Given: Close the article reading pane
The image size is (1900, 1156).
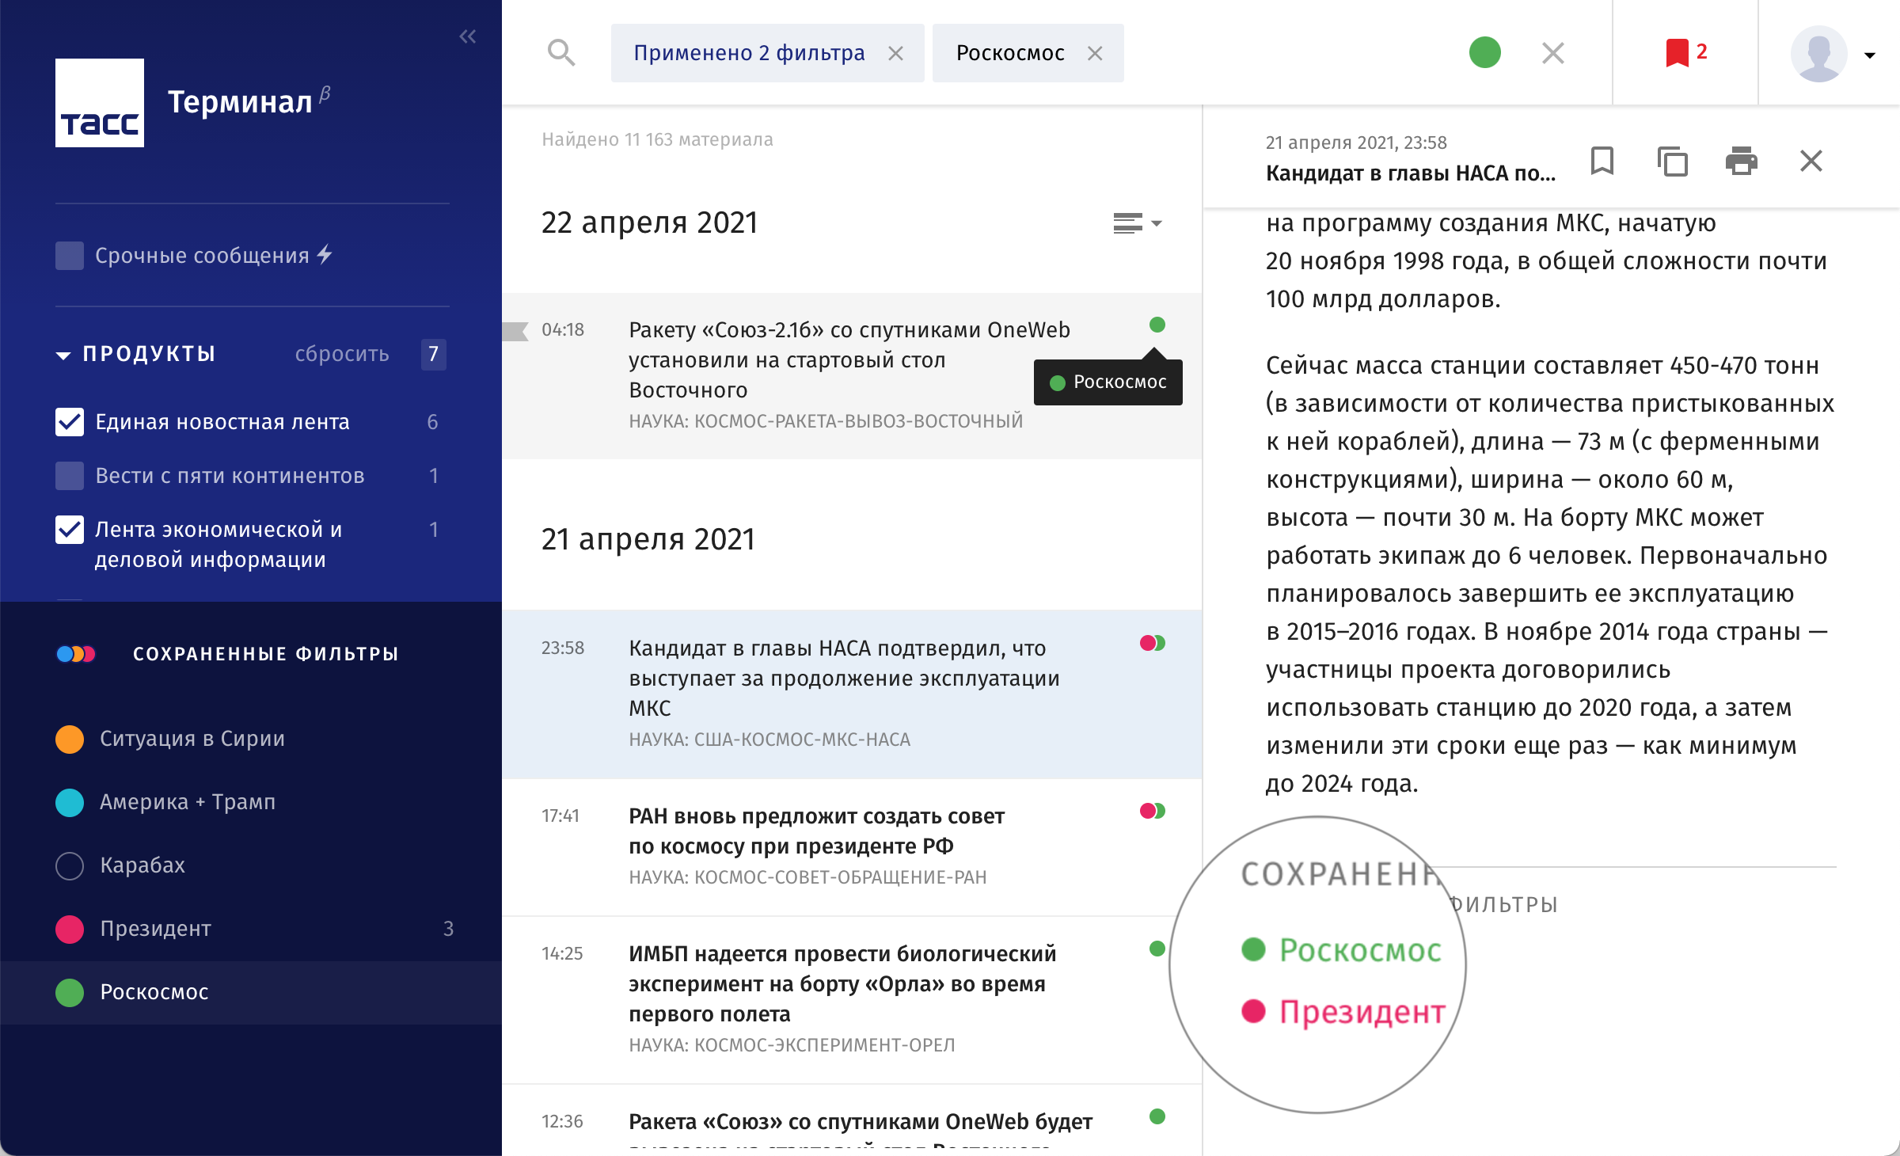Looking at the screenshot, I should tap(1811, 161).
